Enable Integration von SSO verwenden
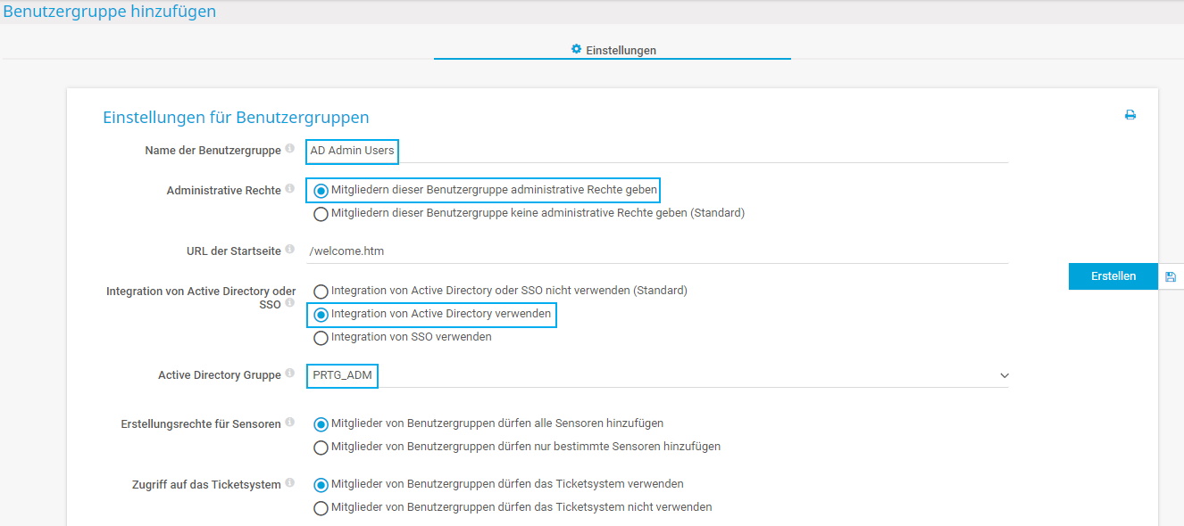 (321, 337)
